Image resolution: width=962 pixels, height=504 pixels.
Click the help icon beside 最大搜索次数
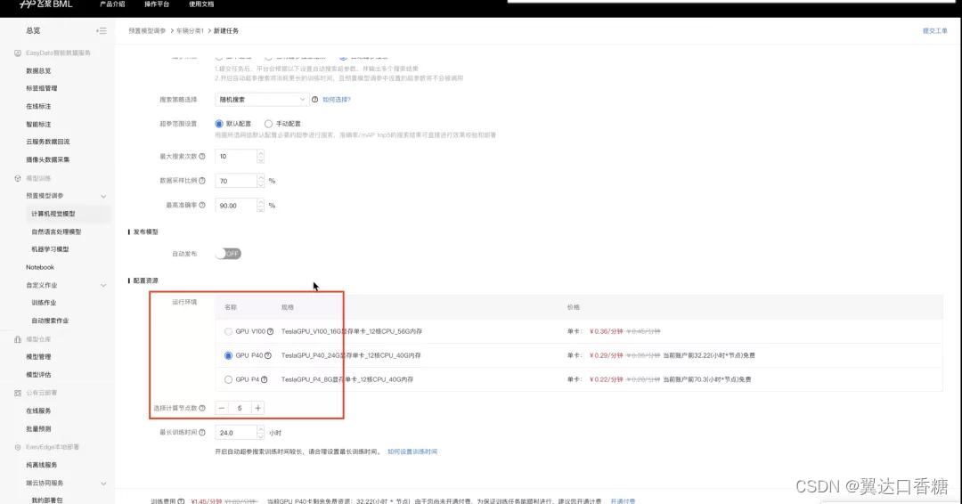click(x=202, y=157)
